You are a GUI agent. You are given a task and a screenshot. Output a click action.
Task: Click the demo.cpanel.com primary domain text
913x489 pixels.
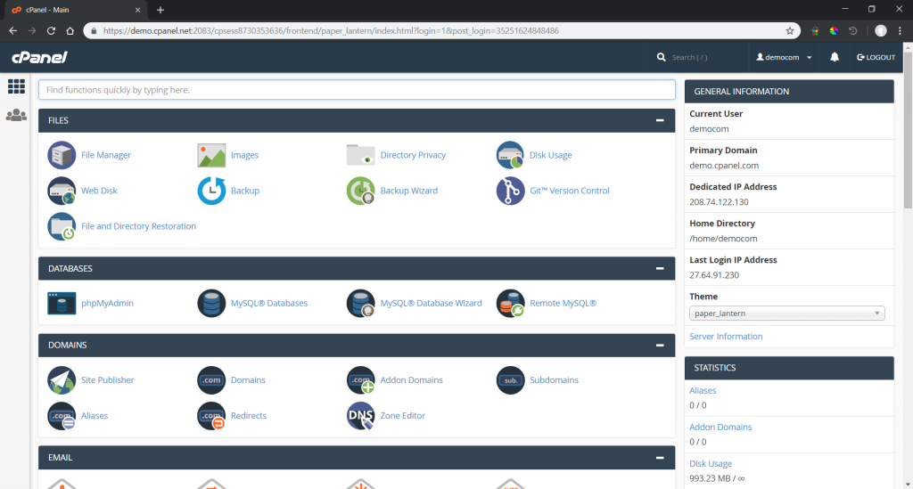point(724,166)
